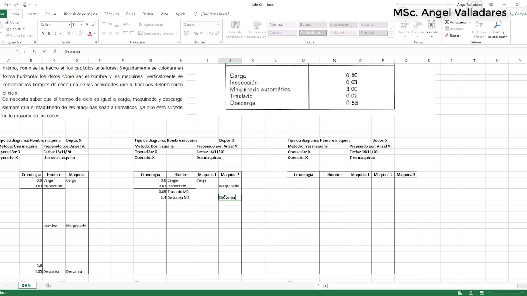Click the Autosuma sigma button
The image size is (527, 296).
(x=455, y=22)
